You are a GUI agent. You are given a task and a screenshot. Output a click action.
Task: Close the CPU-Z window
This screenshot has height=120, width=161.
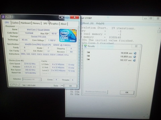[x=74, y=17]
